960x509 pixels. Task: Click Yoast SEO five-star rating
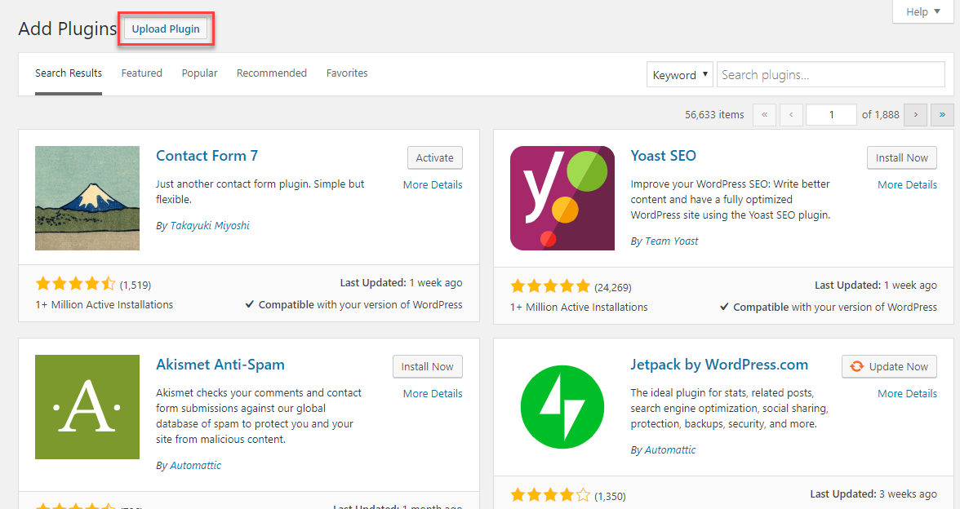pos(550,286)
